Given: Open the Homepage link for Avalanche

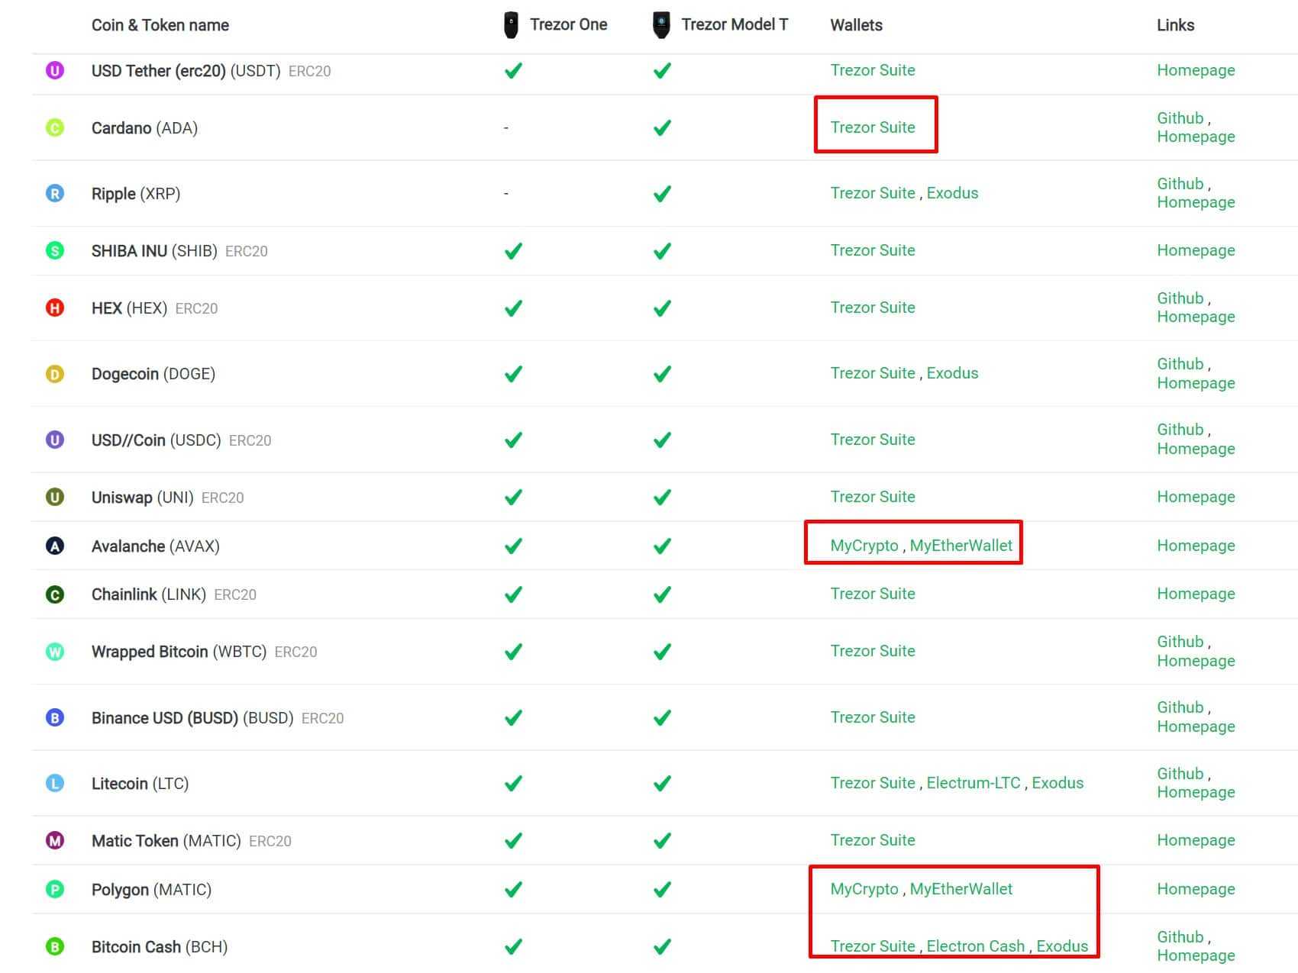Looking at the screenshot, I should (1196, 546).
